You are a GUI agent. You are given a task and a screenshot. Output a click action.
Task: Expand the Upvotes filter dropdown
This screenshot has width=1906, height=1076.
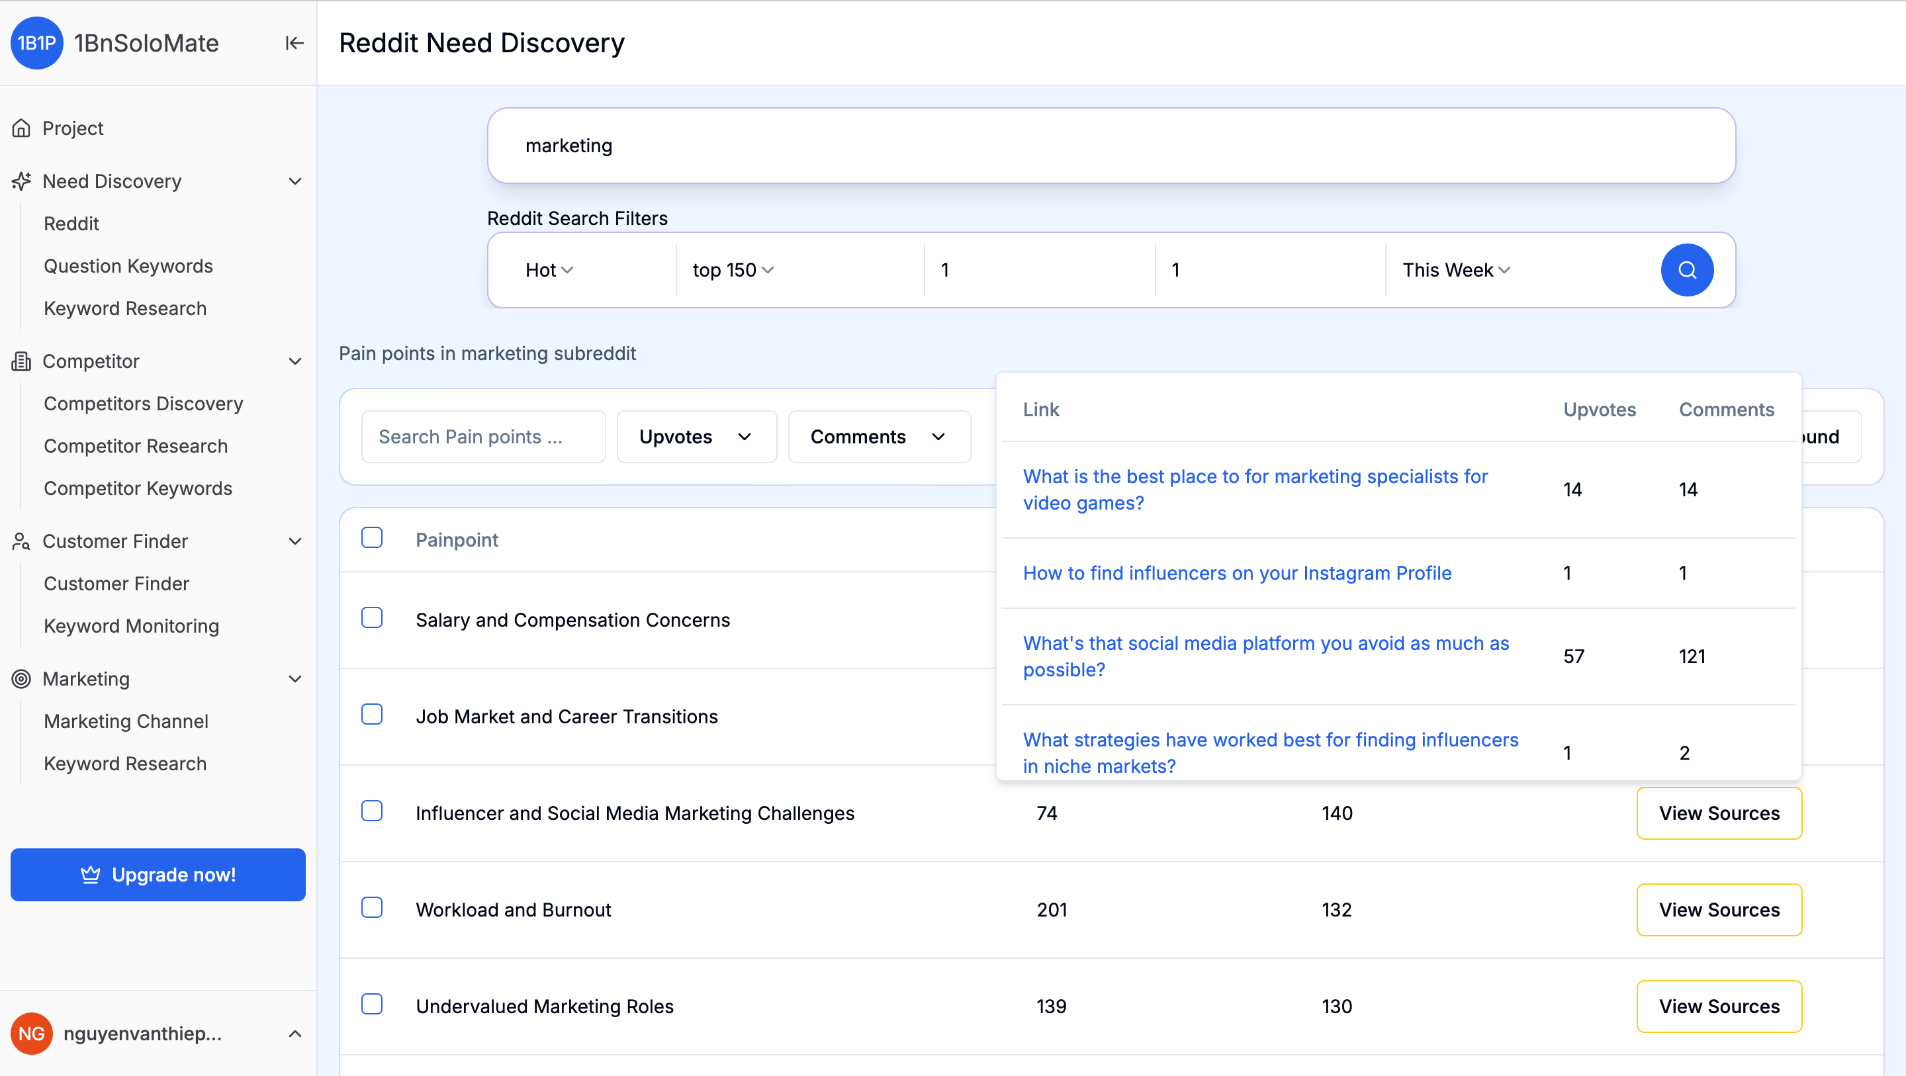click(x=696, y=437)
